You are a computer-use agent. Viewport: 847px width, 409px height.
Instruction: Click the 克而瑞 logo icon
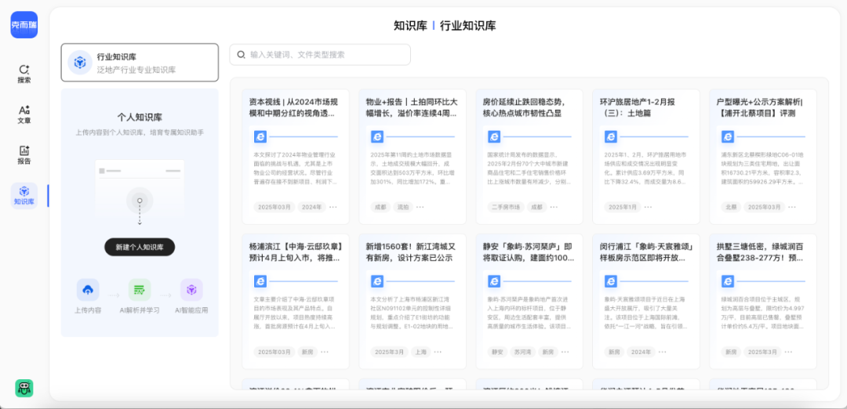[24, 25]
